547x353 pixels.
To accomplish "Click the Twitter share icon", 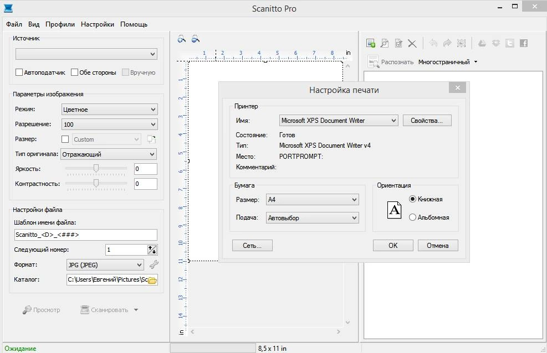I will pos(510,43).
